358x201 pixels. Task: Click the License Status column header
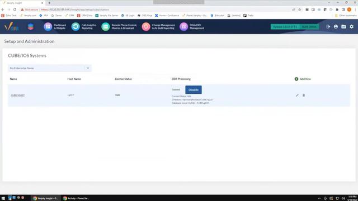coord(123,79)
